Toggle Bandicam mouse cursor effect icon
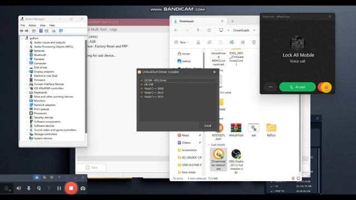356x200 pixels. tap(39, 188)
